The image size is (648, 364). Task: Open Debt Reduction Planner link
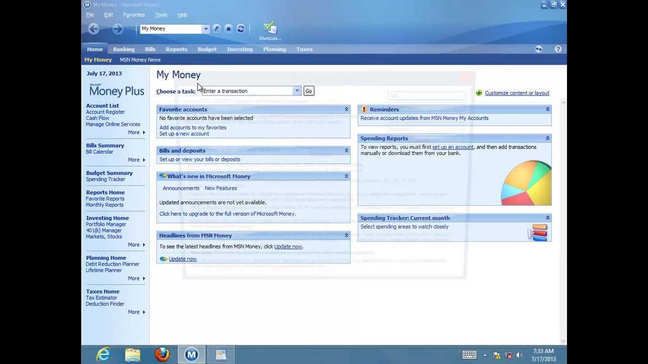(x=112, y=264)
